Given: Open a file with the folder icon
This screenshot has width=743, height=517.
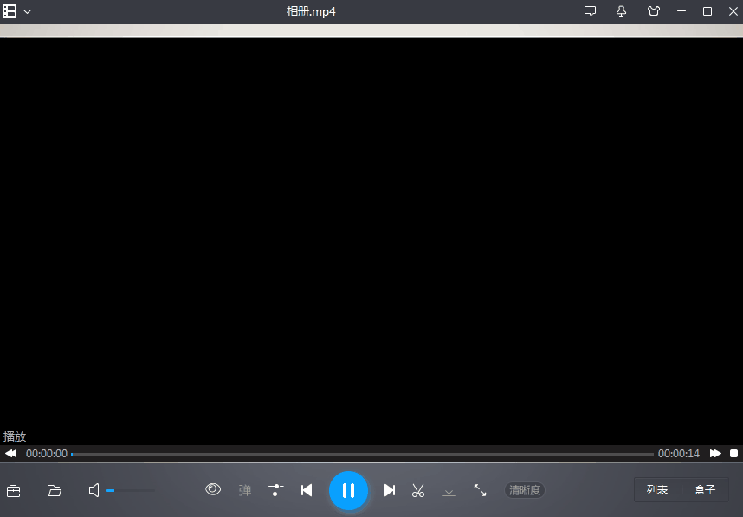Looking at the screenshot, I should click(x=55, y=490).
